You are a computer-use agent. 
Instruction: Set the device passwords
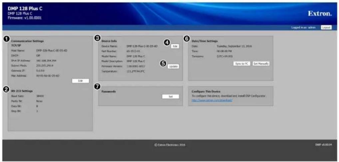coord(170,96)
